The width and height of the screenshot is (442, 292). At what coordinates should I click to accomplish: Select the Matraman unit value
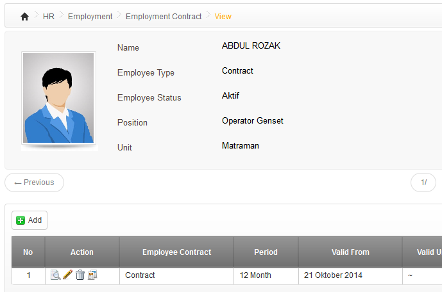click(241, 146)
